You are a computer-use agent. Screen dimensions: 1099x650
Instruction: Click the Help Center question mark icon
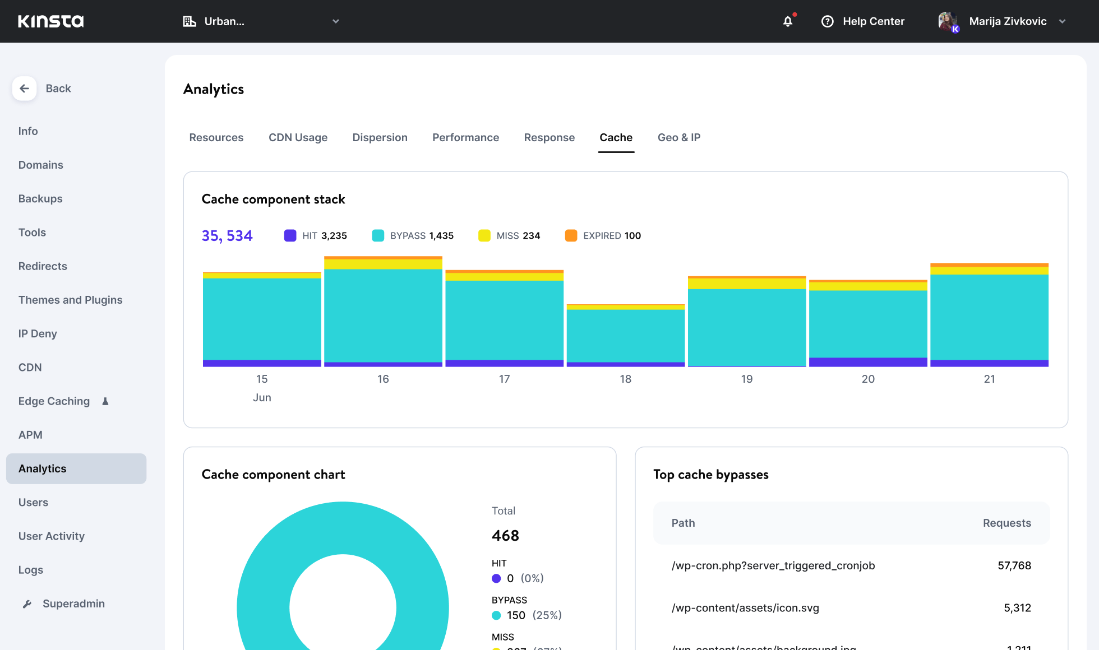827,21
